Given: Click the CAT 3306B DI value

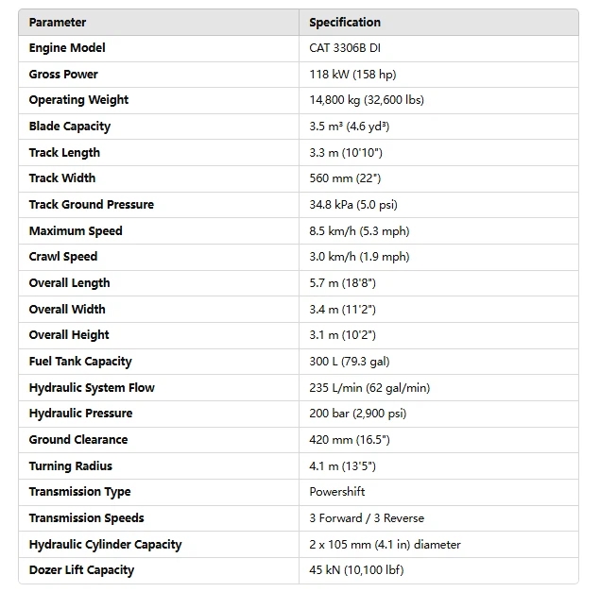Looking at the screenshot, I should 345,48.
